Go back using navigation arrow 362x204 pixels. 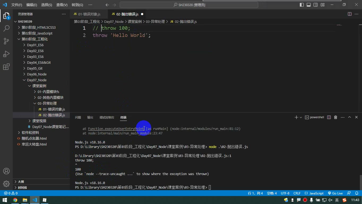(x=107, y=5)
